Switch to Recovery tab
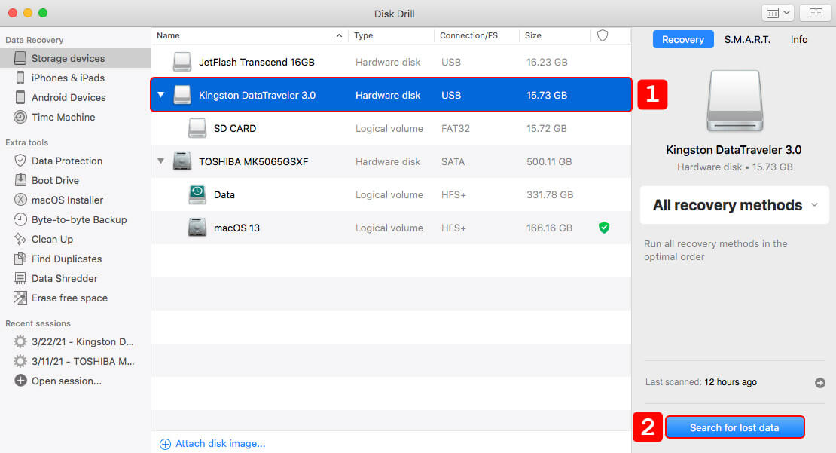The height and width of the screenshot is (453, 836). click(x=683, y=39)
